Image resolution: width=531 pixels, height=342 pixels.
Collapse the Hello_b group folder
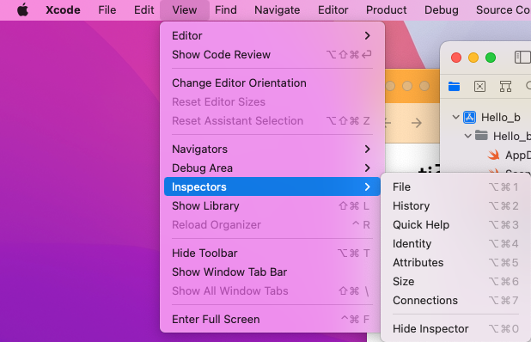click(467, 136)
